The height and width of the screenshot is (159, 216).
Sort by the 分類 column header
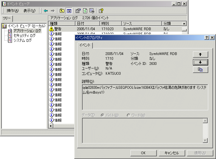(x=172, y=24)
